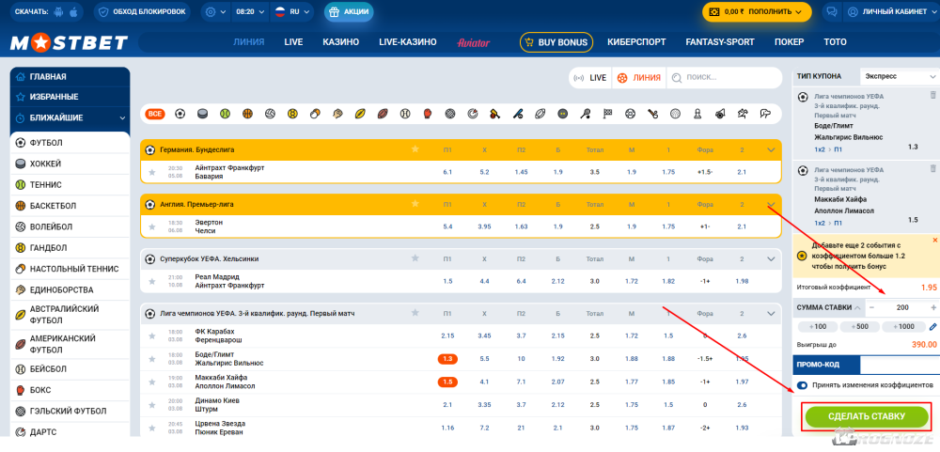
Task: Select the hockey puck sport filter icon
Action: click(x=202, y=114)
